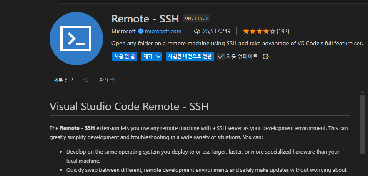Click the Remote - SSH title
Image resolution: width=368 pixels, height=176 pixels.
click(145, 19)
